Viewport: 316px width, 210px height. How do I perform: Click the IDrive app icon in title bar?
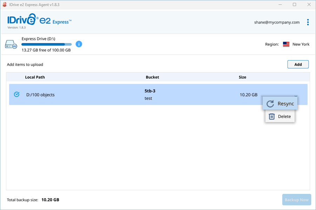click(x=5, y=5)
